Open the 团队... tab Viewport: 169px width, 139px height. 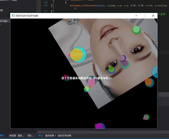(31, 136)
